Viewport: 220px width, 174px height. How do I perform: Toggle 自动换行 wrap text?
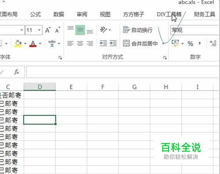pos(138,30)
